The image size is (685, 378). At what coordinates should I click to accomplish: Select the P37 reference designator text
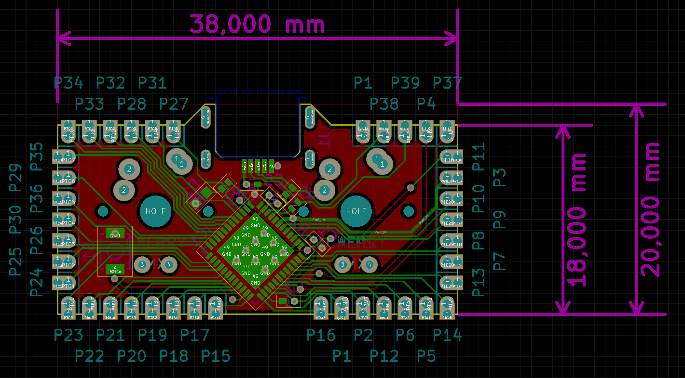[447, 83]
